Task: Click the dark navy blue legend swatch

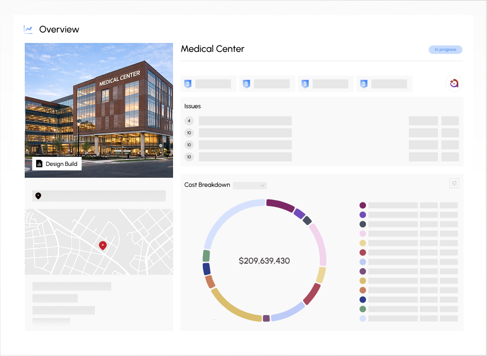Action: coord(362,299)
